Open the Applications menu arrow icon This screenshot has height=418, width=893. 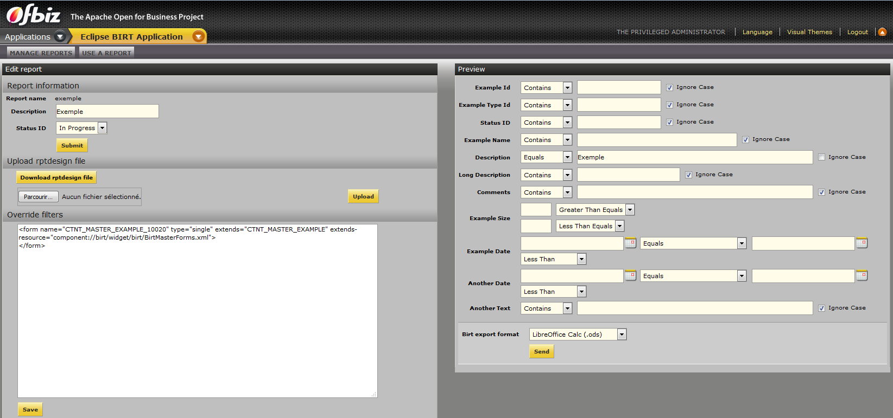click(x=60, y=37)
